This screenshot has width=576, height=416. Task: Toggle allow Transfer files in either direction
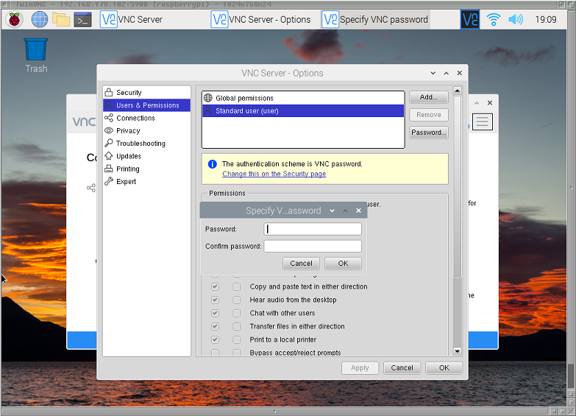pos(216,326)
